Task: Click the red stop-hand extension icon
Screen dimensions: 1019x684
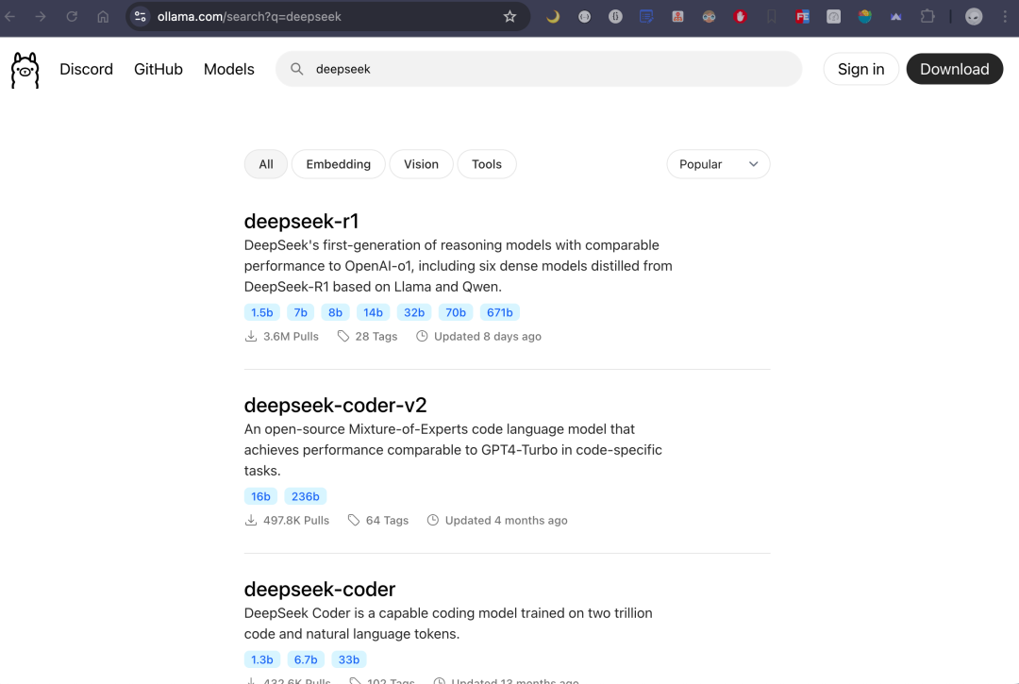Action: pos(741,17)
